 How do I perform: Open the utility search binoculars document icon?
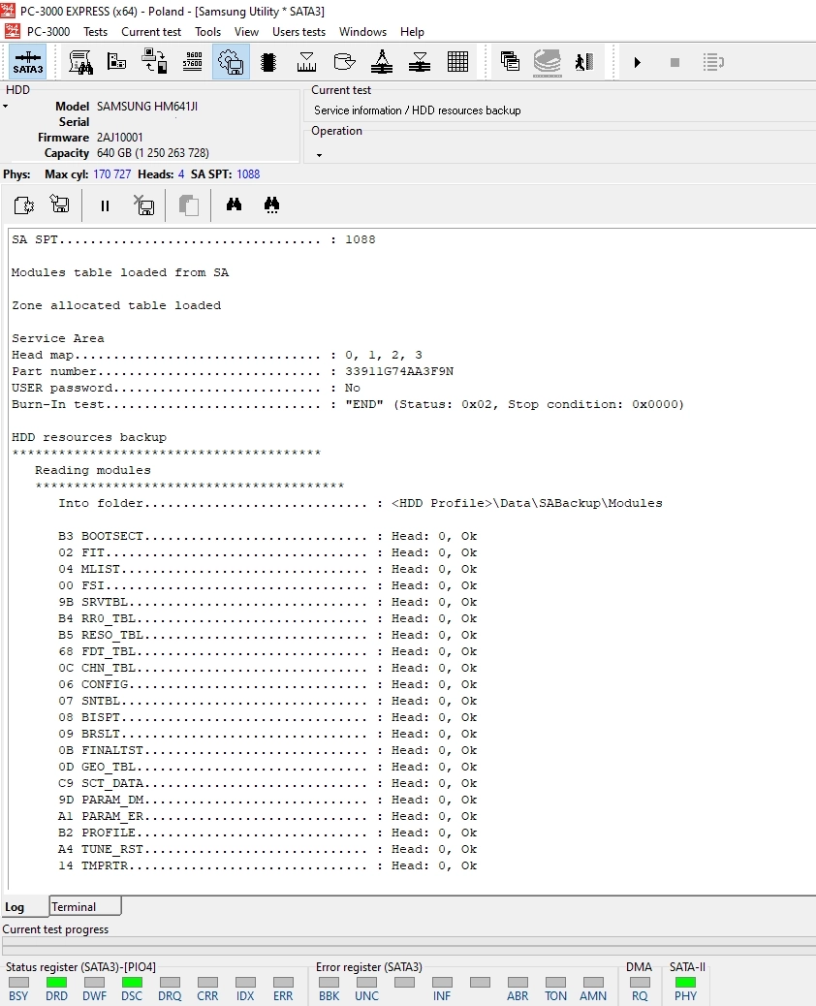point(80,62)
